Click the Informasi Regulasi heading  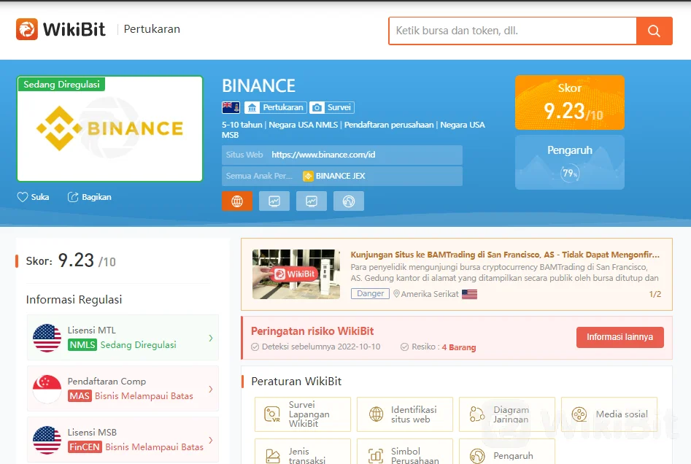coord(74,300)
